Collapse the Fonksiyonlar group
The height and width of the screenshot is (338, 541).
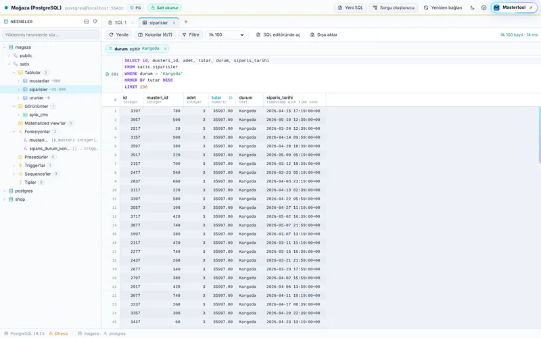click(x=14, y=132)
